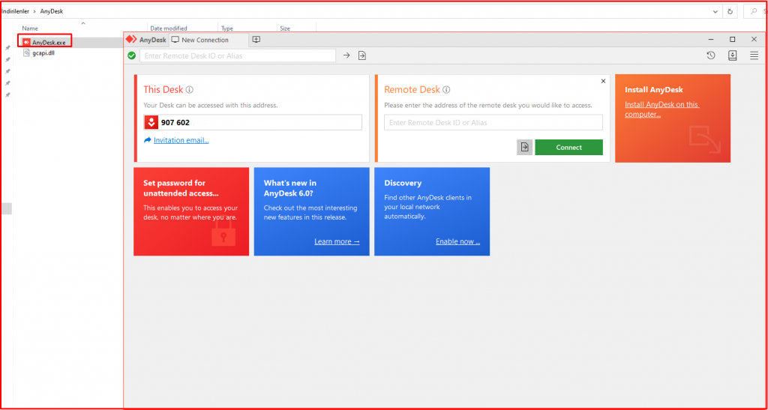Switch to the New Connection tab
768x410 pixels.
click(x=204, y=40)
